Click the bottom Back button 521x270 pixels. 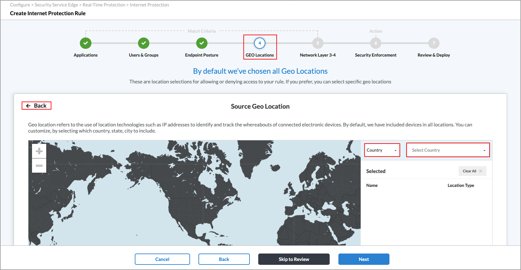224,259
